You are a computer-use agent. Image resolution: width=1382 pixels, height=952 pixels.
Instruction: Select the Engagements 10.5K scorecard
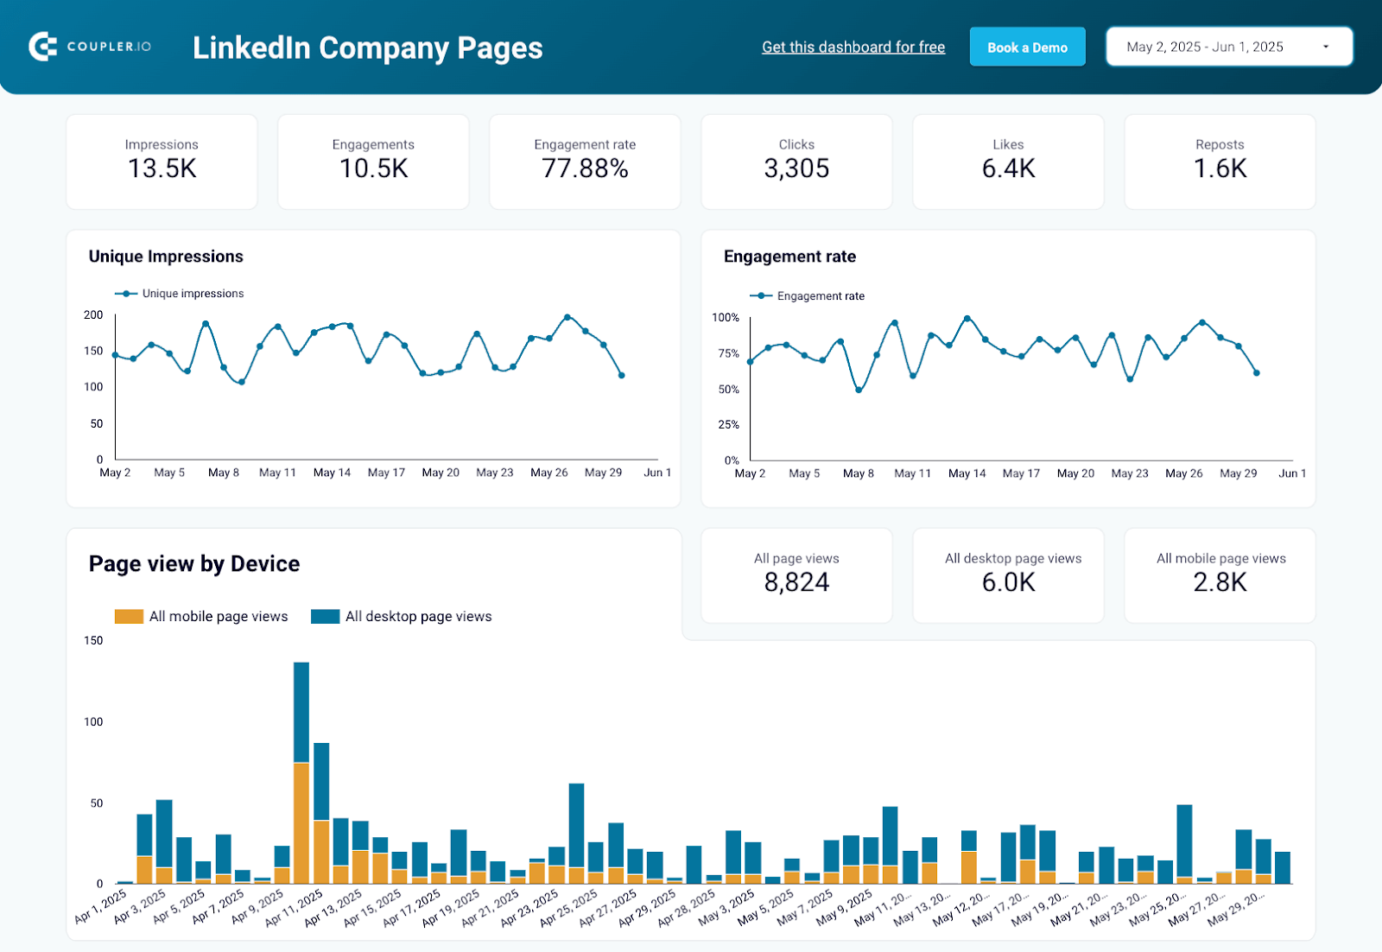tap(373, 162)
